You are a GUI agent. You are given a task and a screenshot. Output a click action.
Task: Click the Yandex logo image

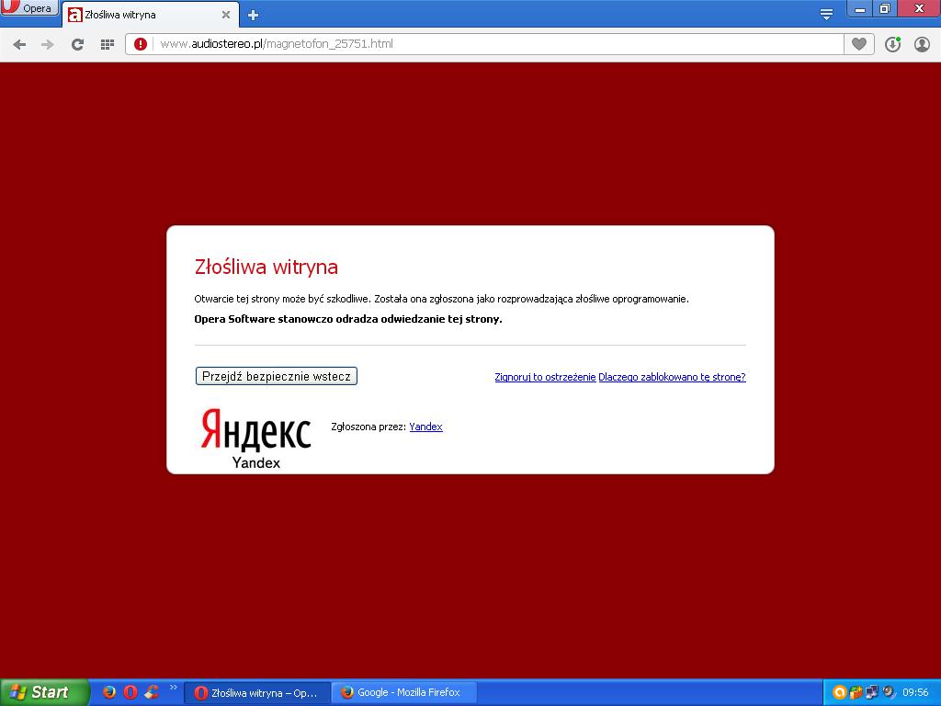[x=256, y=438]
